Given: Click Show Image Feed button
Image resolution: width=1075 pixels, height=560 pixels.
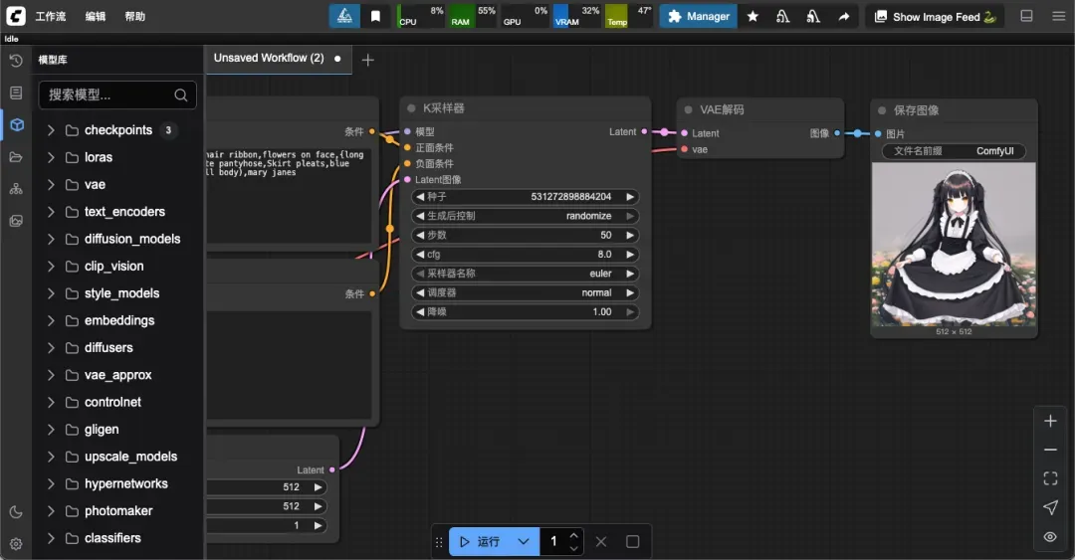Looking at the screenshot, I should pyautogui.click(x=935, y=17).
